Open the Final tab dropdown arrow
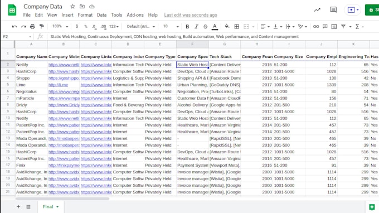The height and width of the screenshot is (213, 379). click(57, 207)
